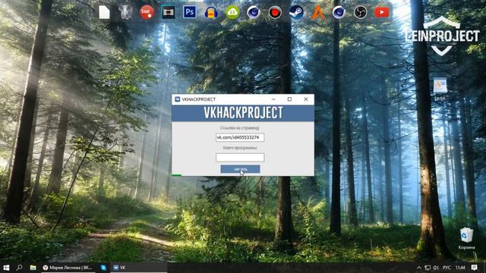Click the blue start button in VKHACKPROJECT

point(240,169)
